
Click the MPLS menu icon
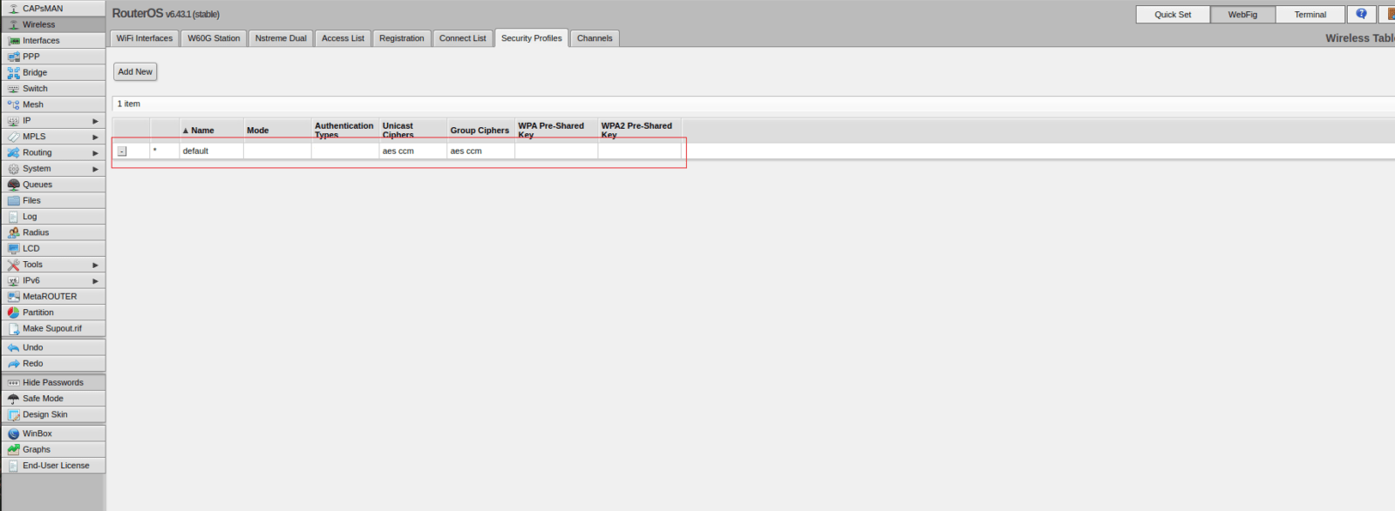pos(13,137)
